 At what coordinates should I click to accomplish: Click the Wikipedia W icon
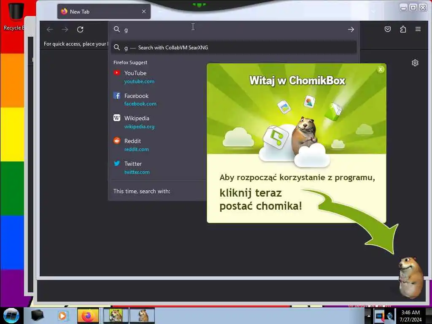click(117, 118)
